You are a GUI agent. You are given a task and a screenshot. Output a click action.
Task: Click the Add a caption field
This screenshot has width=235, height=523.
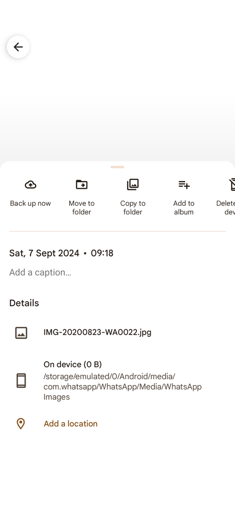click(40, 273)
